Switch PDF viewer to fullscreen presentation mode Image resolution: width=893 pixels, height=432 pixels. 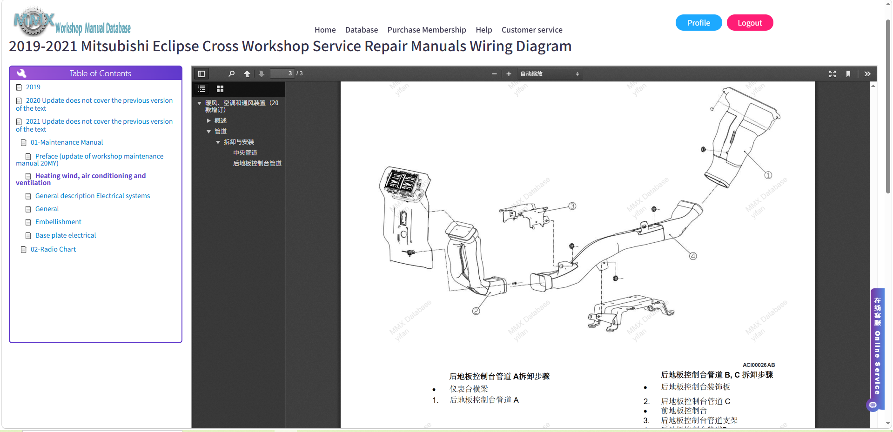click(833, 73)
